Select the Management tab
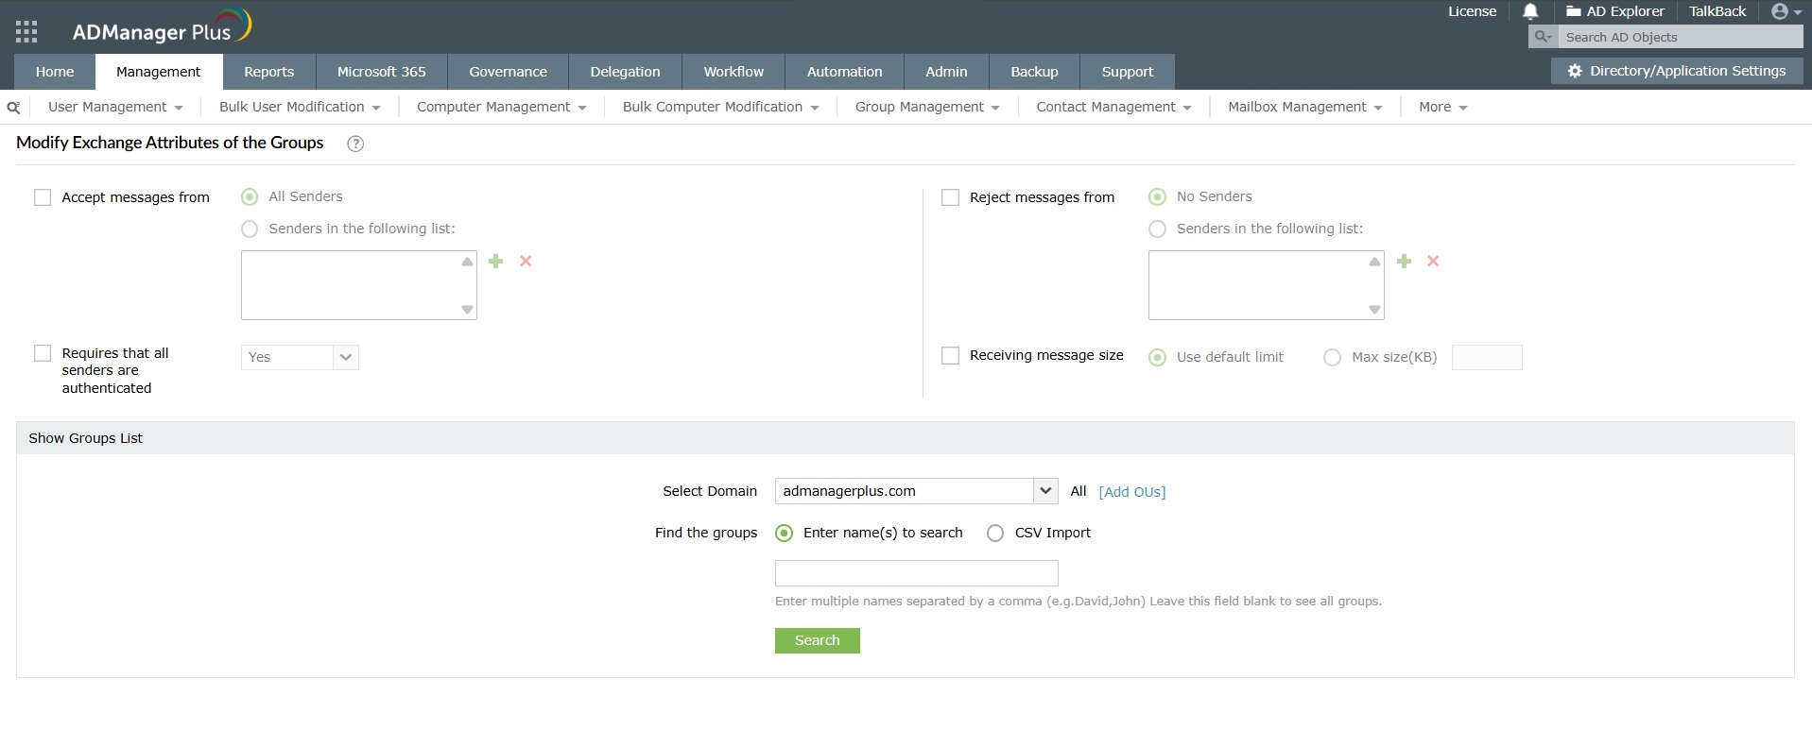The width and height of the screenshot is (1812, 747). 159,72
